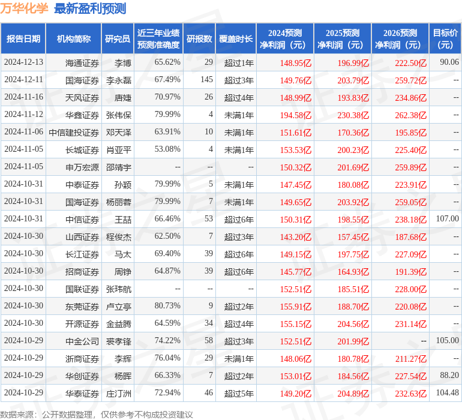Click 2026 forecast 259.72亿
This screenshot has width=462, height=420.
(x=411, y=80)
